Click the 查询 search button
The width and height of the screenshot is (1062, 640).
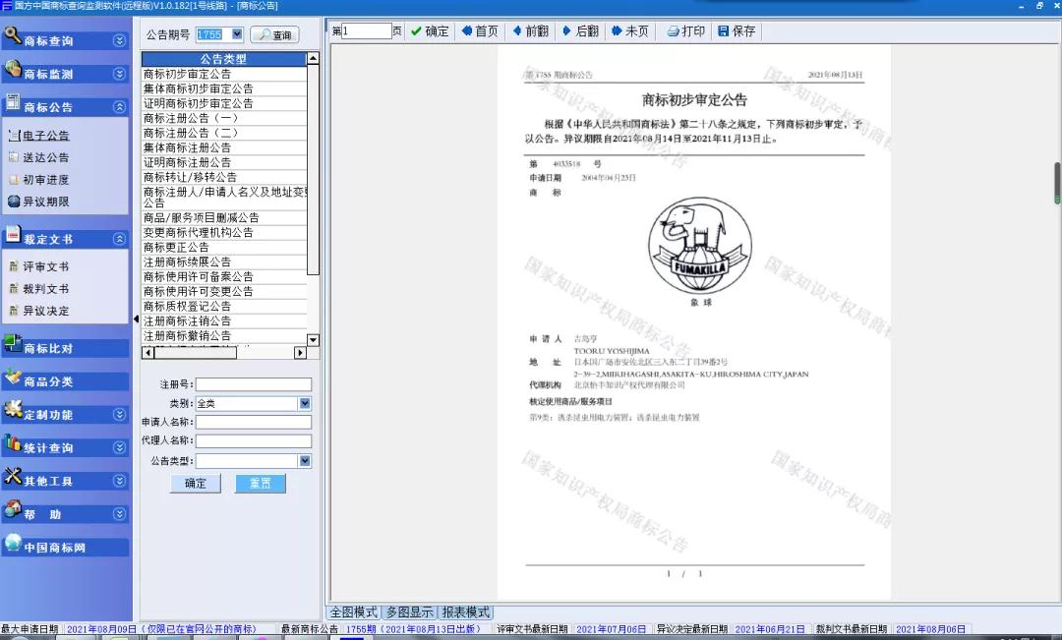pos(274,35)
